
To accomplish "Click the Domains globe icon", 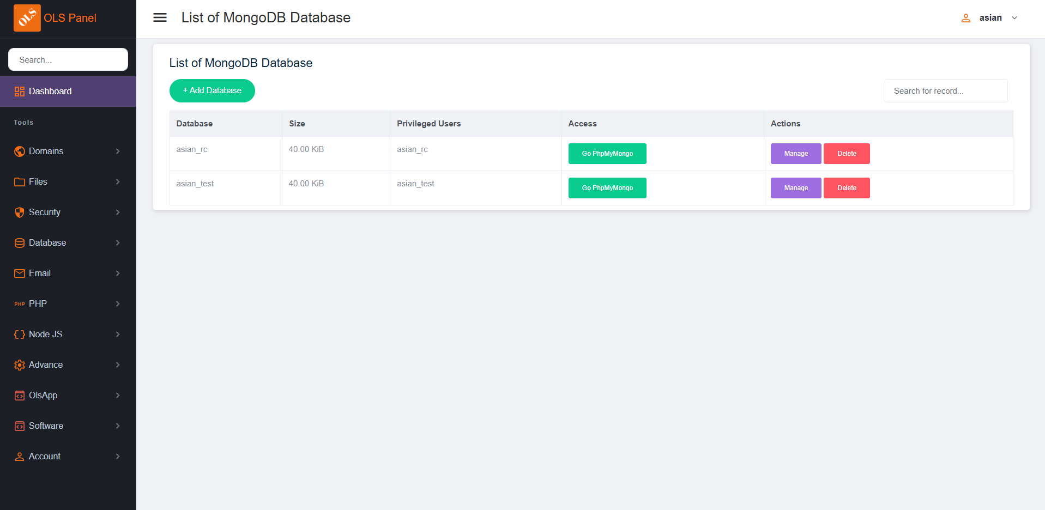I will pyautogui.click(x=20, y=151).
